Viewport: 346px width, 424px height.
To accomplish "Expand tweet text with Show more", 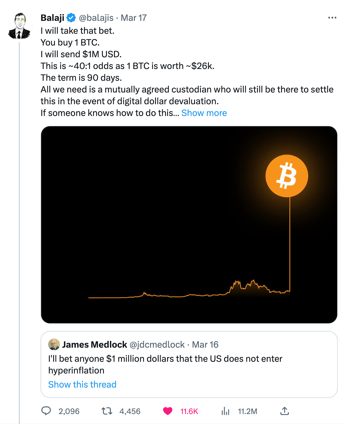I will coord(204,113).
